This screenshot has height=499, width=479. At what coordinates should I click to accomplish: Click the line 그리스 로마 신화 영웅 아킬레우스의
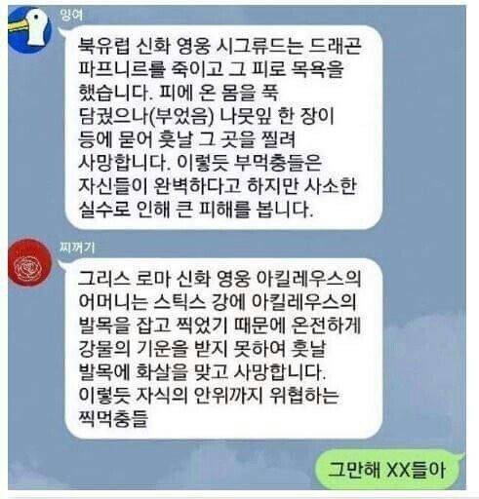pos(220,279)
